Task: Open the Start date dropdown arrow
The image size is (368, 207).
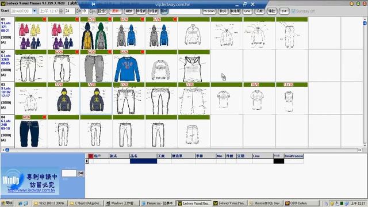Action: click(x=34, y=11)
